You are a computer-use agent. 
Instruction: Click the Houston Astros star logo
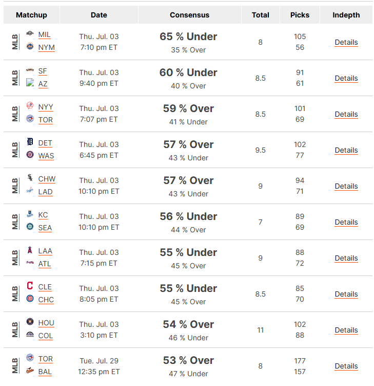click(x=30, y=322)
